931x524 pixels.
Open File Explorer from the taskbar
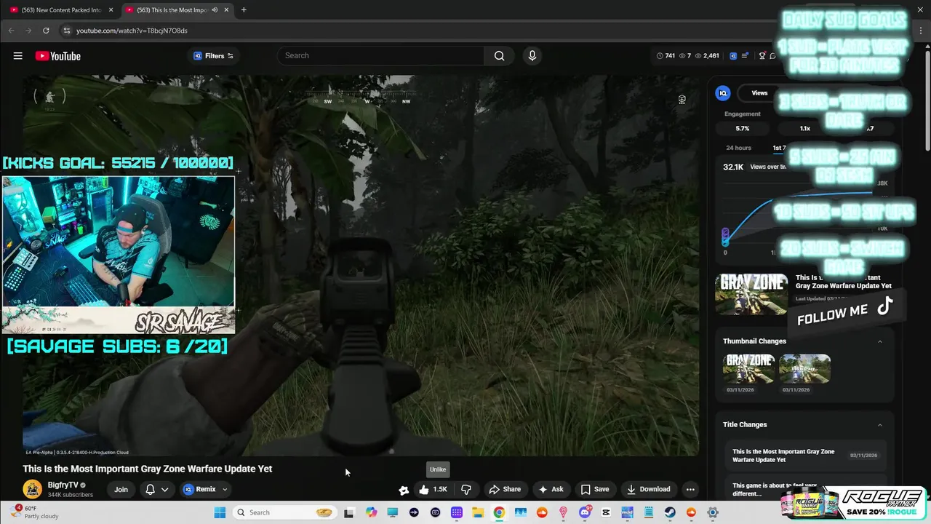pos(478,512)
